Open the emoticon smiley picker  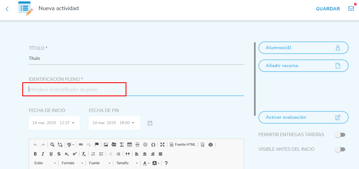[x=145, y=145]
